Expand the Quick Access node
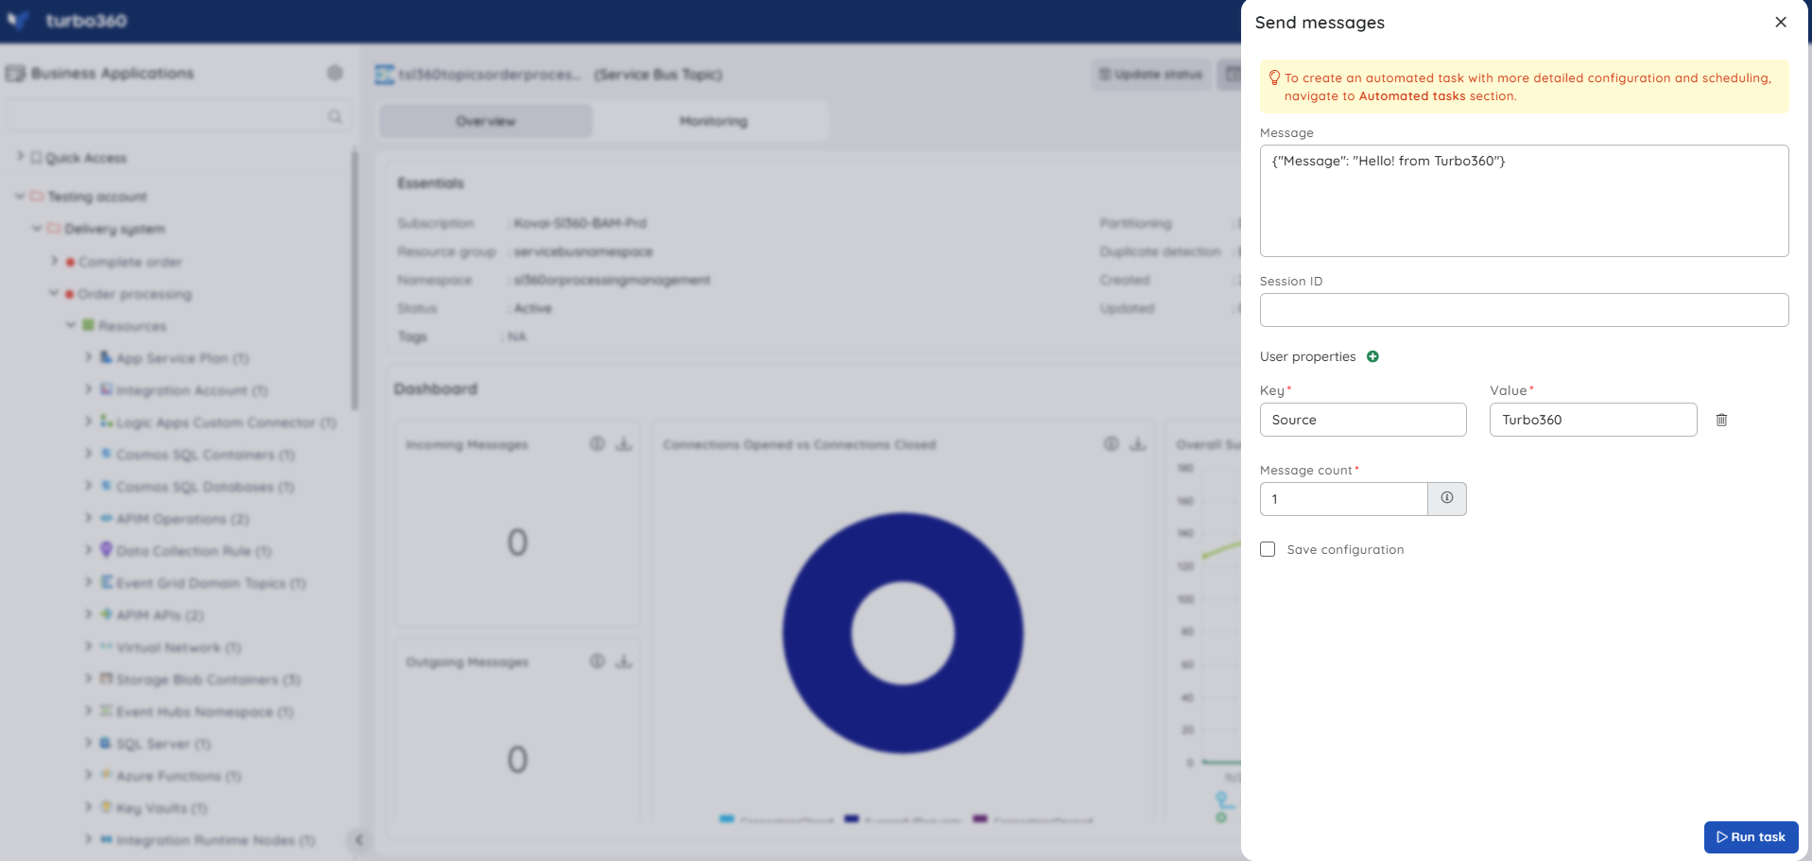Image resolution: width=1812 pixels, height=861 pixels. [x=20, y=157]
